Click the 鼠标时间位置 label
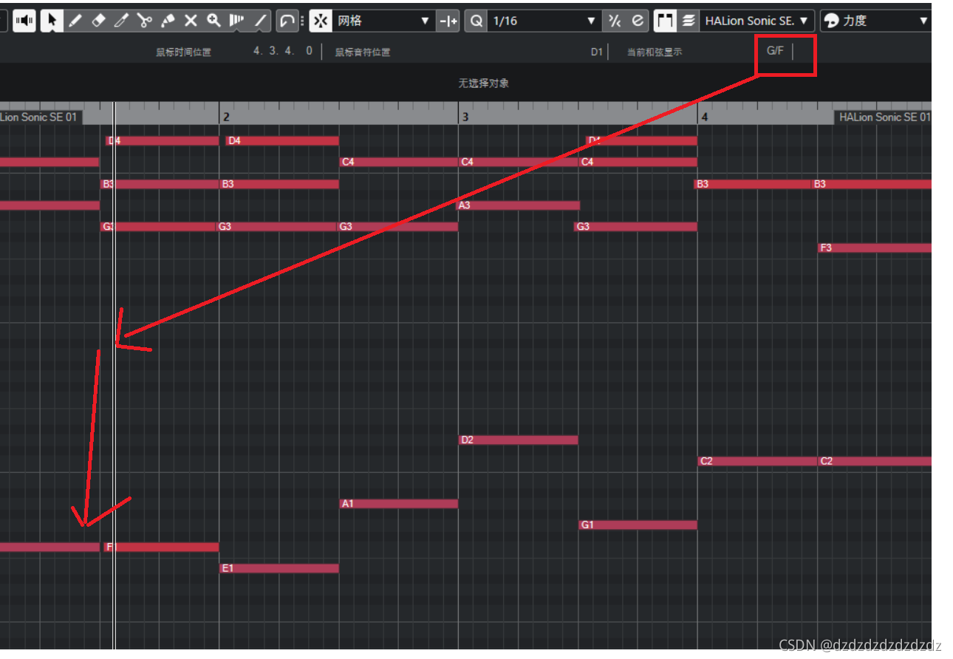Viewport: 953px width, 659px height. [x=183, y=52]
